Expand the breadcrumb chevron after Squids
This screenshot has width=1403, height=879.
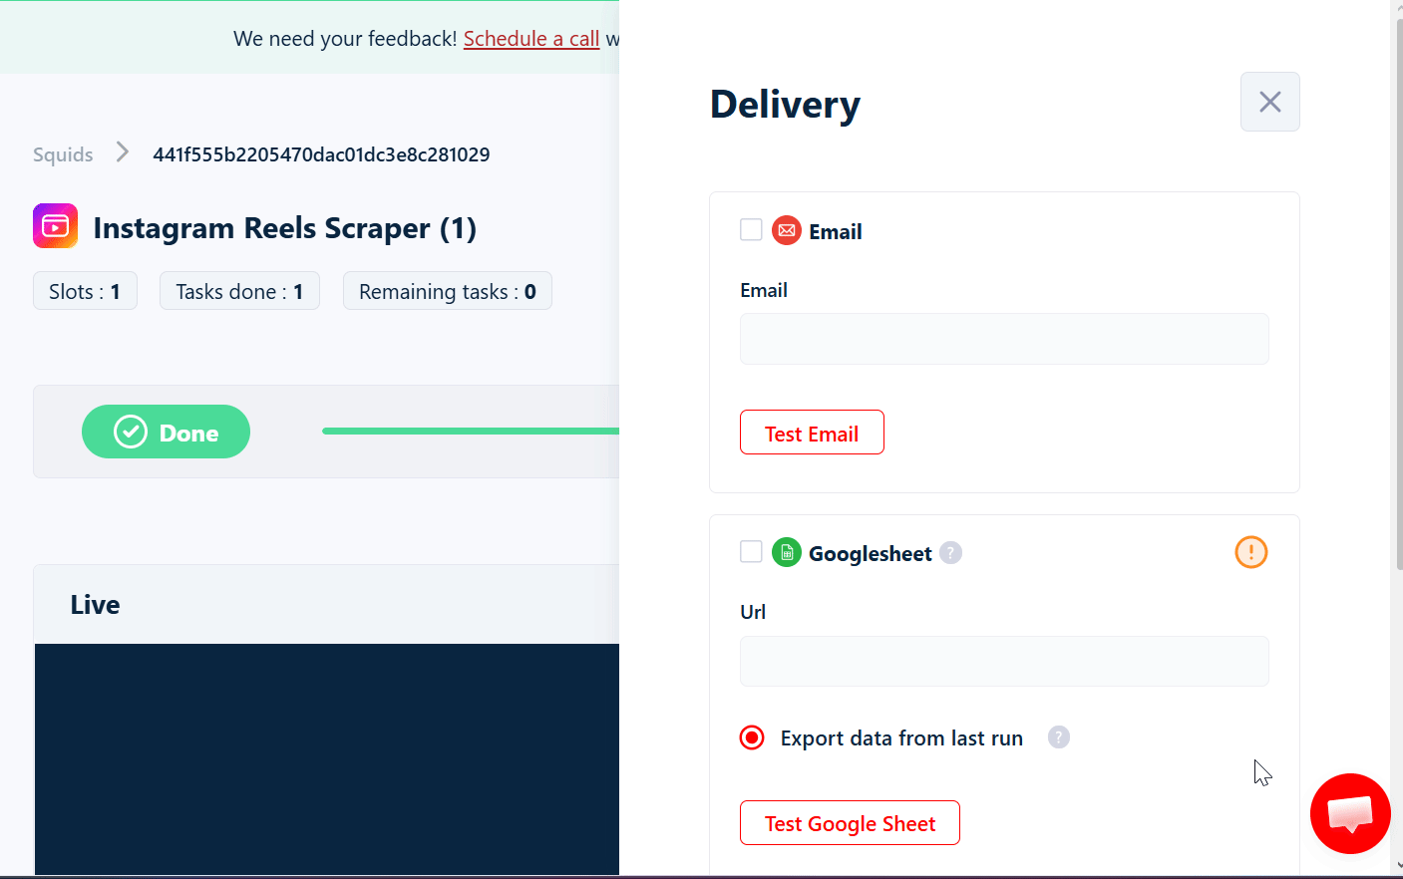click(x=121, y=152)
